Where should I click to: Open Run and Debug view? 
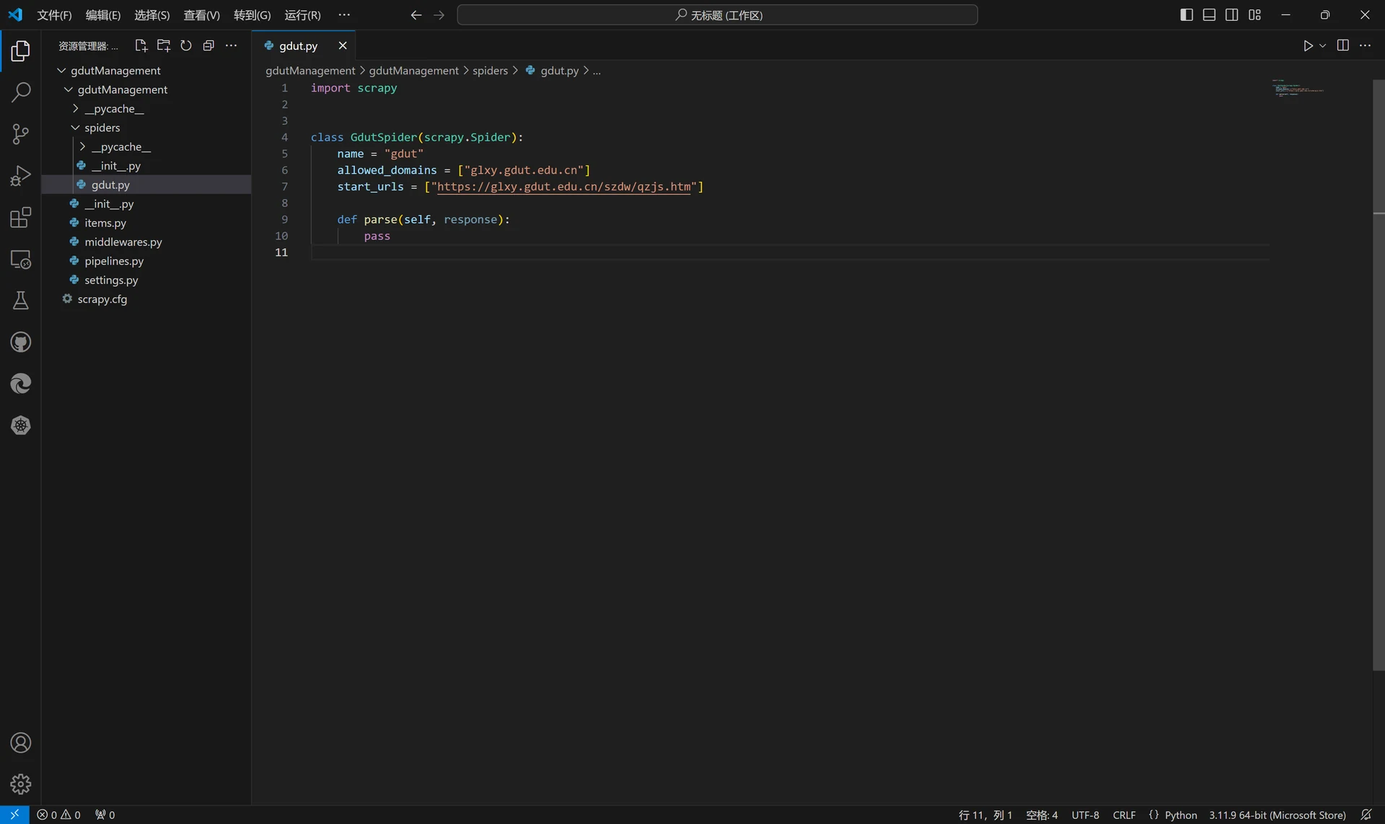(21, 175)
